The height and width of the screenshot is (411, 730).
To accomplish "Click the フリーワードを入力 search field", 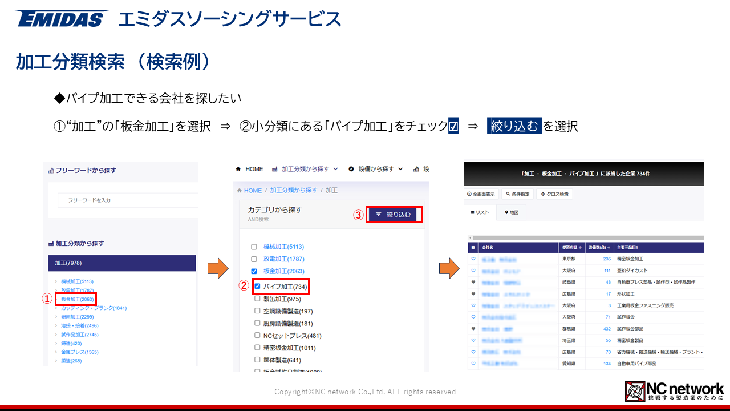I will pyautogui.click(x=128, y=200).
